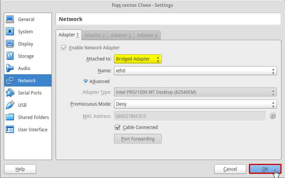Screen dimensions: 285x178
Task: Regenerate the MAC address
Action: click(x=273, y=116)
